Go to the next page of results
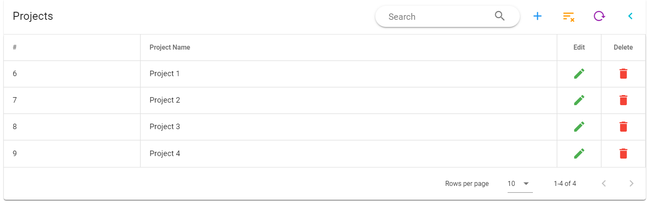The image size is (650, 204). coord(631,183)
